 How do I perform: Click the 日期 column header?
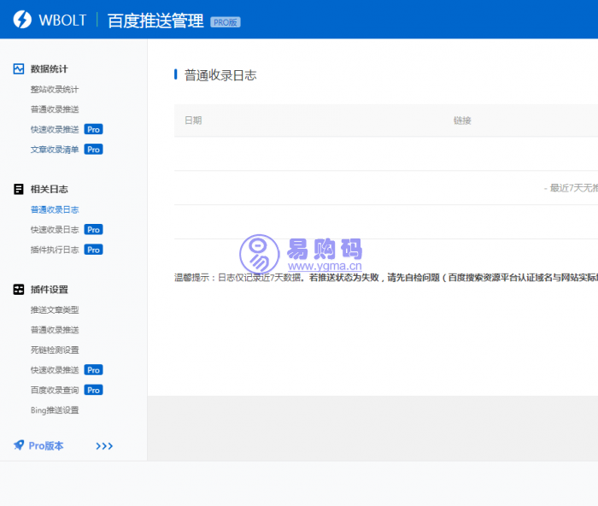[193, 121]
